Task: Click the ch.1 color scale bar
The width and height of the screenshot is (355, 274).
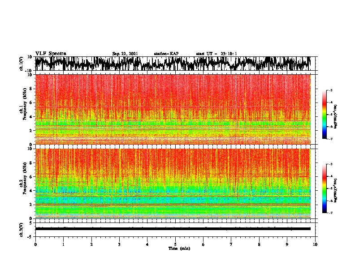Action: pyautogui.click(x=324, y=114)
